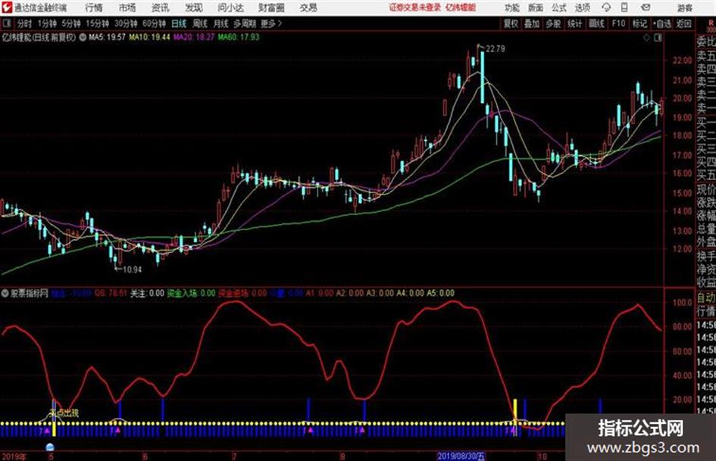Expand MA indicator dropdown next to stock name

(x=83, y=37)
